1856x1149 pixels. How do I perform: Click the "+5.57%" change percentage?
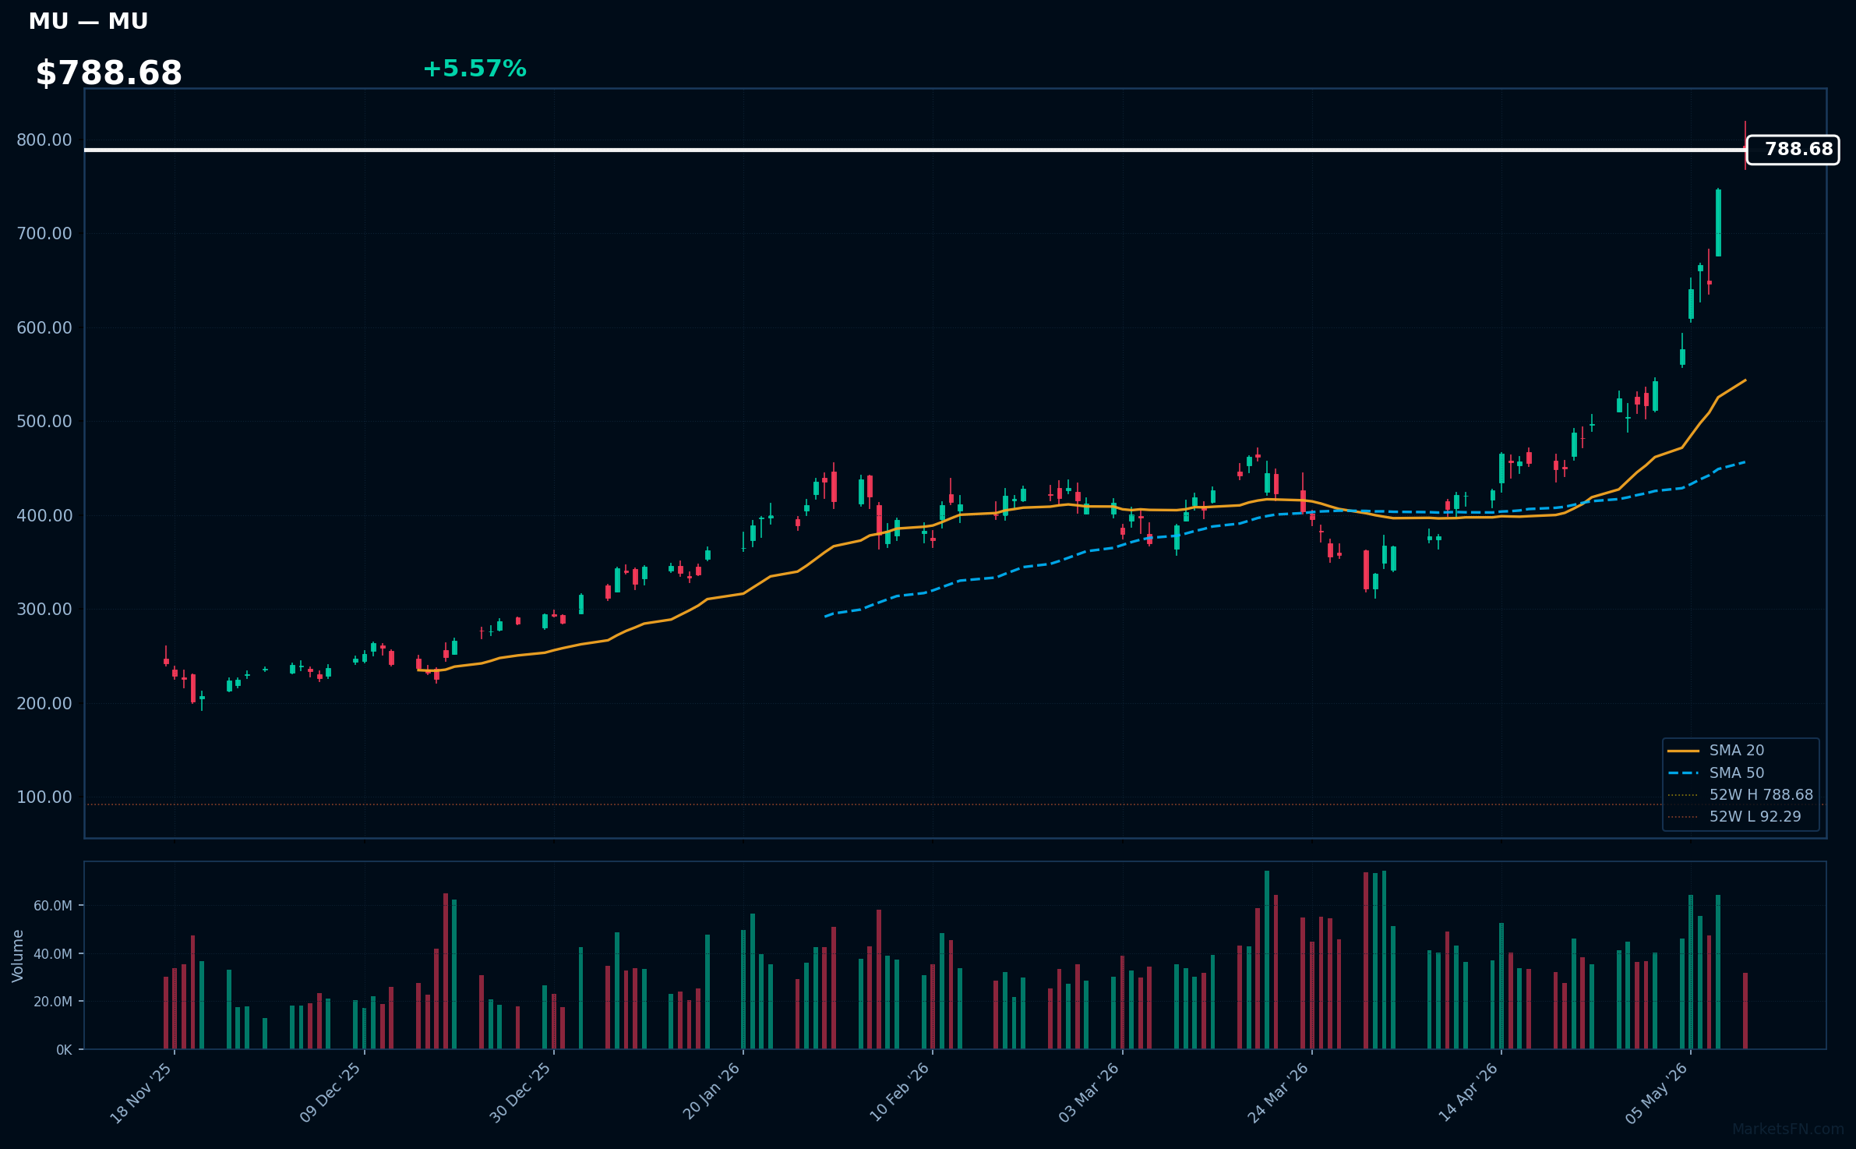475,69
